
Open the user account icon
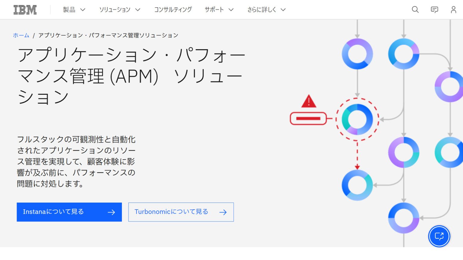(x=453, y=9)
